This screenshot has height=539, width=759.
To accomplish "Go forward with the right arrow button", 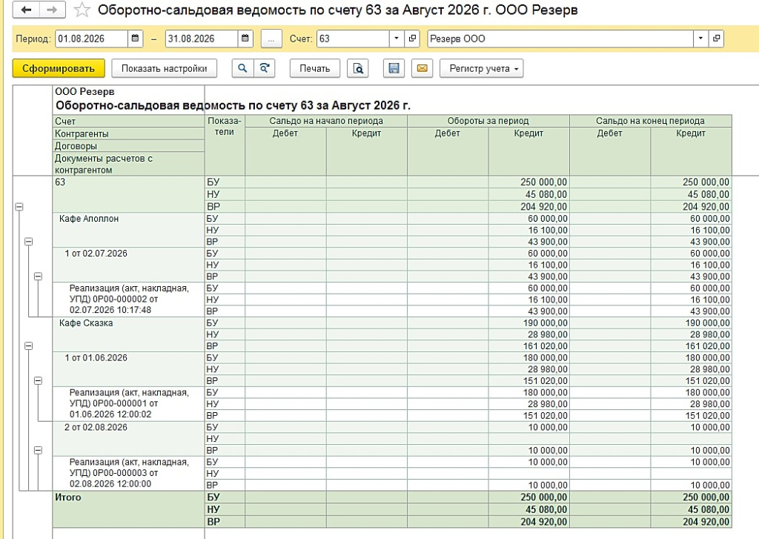I will point(53,10).
